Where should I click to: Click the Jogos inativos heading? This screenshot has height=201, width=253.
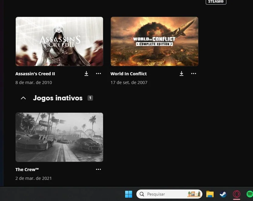coord(58,98)
